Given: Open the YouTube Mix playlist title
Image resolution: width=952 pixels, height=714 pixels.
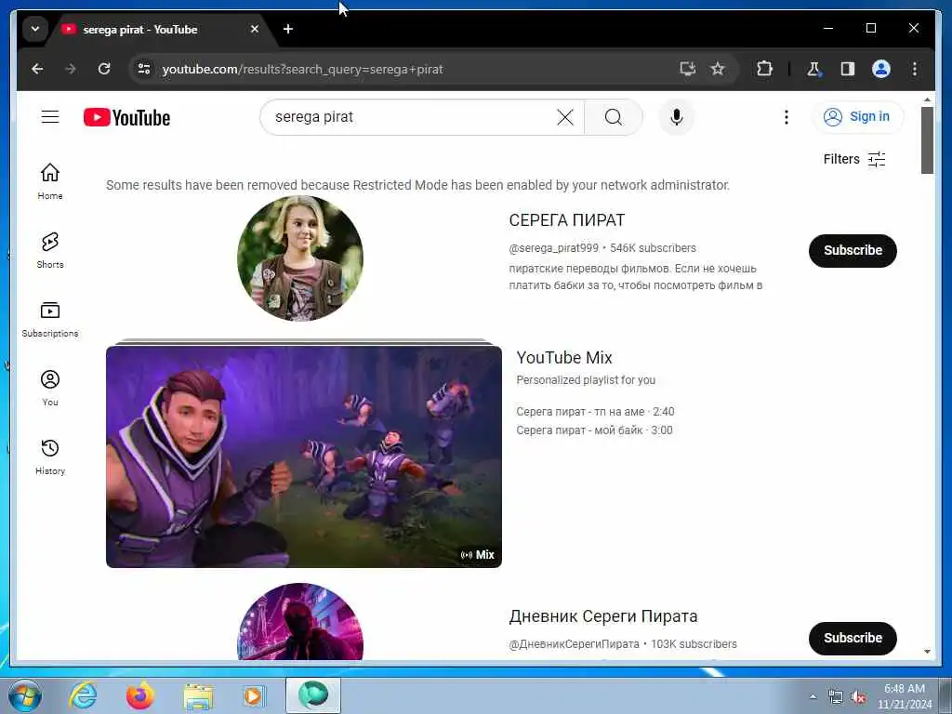Looking at the screenshot, I should [x=564, y=358].
